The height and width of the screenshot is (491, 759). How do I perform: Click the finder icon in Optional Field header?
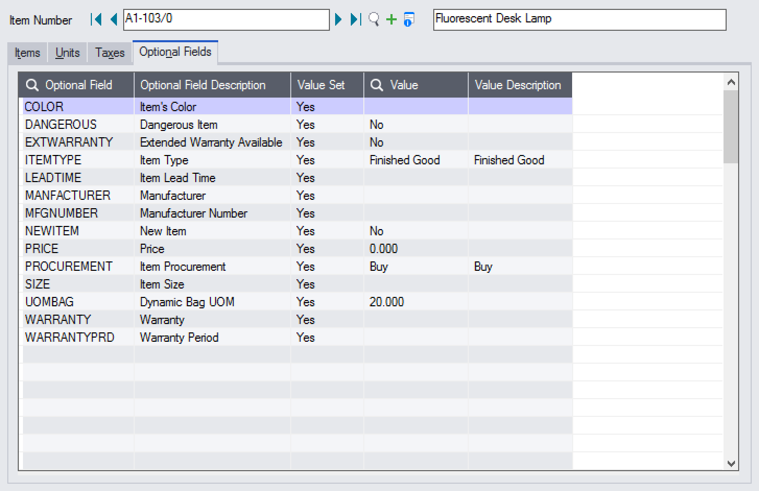(32, 85)
